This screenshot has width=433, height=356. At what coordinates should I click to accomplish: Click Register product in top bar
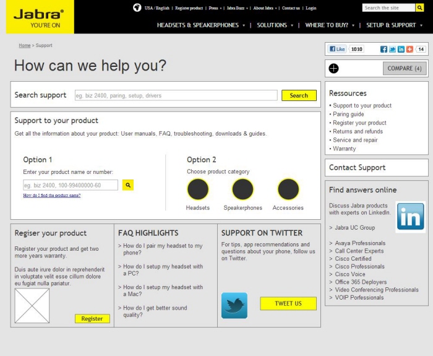[x=189, y=8]
